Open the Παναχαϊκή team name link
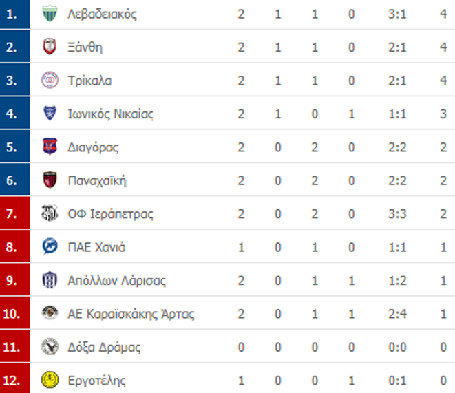The height and width of the screenshot is (393, 455). coord(97,180)
